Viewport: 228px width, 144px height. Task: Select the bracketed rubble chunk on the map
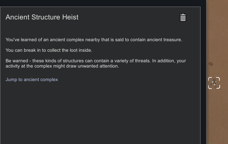tap(214, 83)
